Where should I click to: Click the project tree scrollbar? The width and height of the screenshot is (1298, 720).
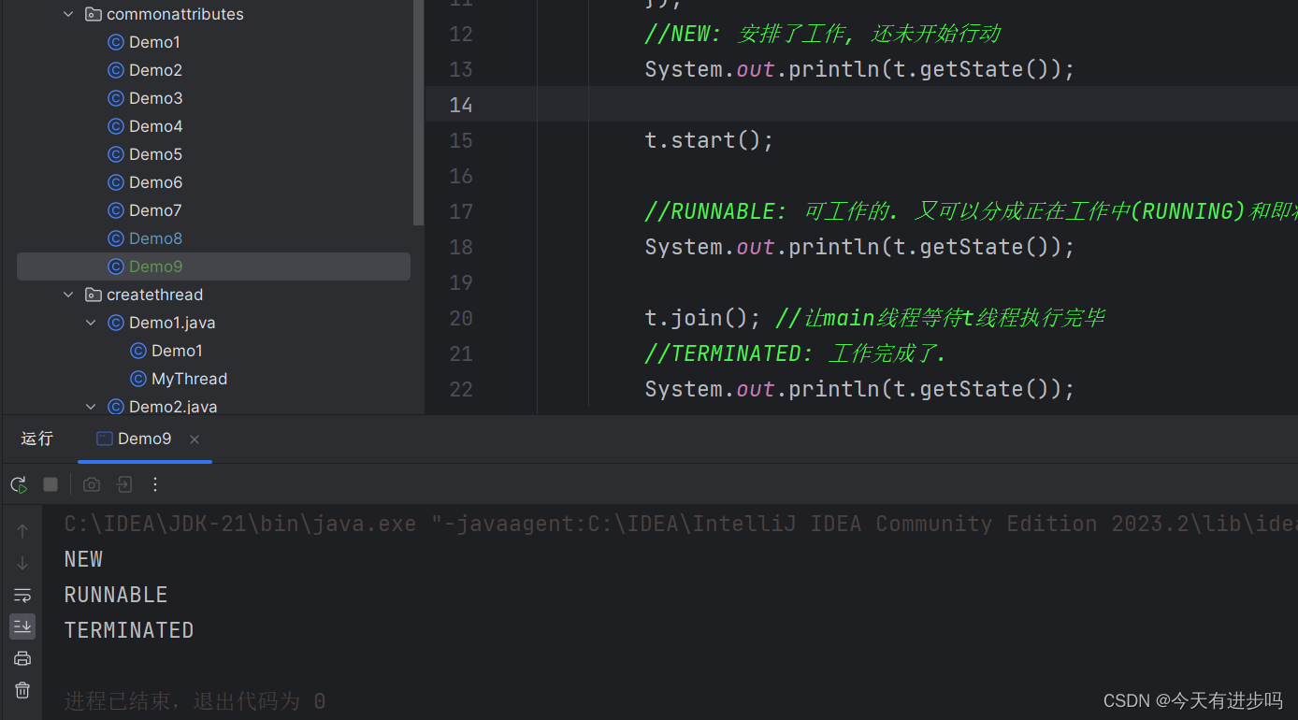(x=418, y=112)
